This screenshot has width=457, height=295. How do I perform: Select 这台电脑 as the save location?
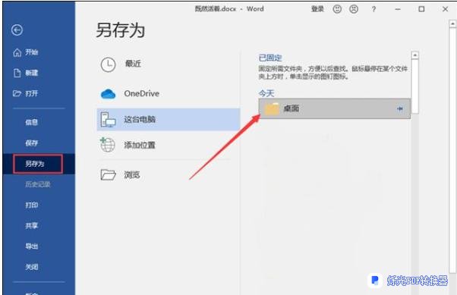pyautogui.click(x=169, y=119)
